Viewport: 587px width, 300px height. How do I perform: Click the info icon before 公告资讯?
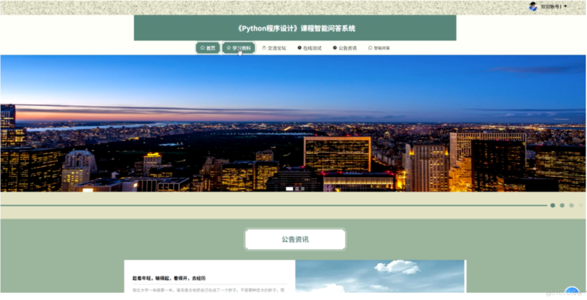tap(335, 48)
